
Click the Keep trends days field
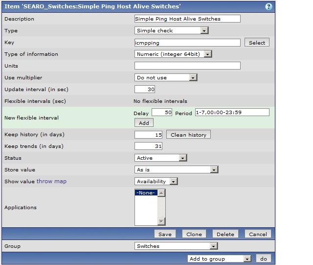pyautogui.click(x=148, y=146)
